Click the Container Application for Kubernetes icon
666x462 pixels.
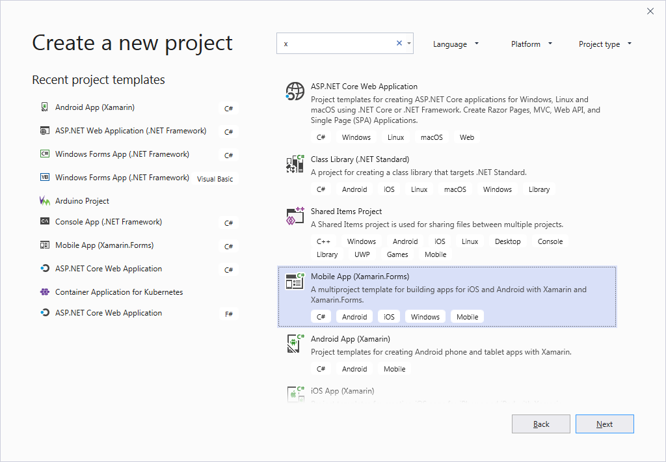(44, 292)
